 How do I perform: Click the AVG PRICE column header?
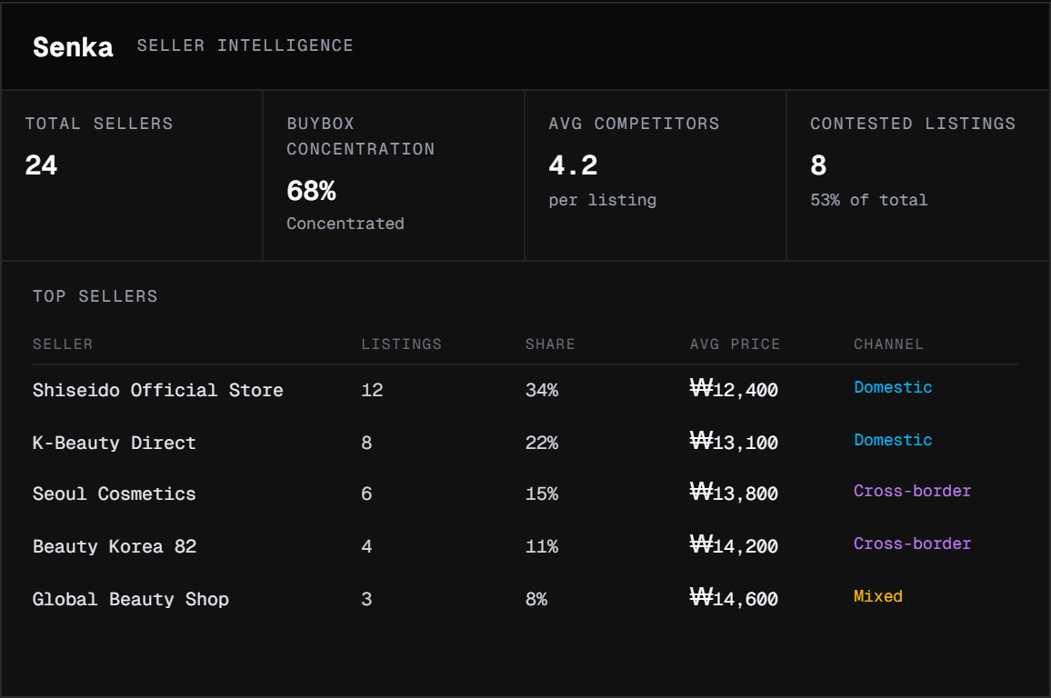click(x=735, y=344)
